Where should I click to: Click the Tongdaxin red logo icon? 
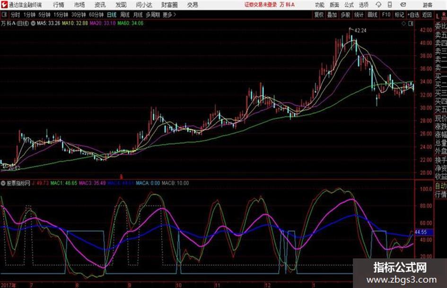coord(4,5)
